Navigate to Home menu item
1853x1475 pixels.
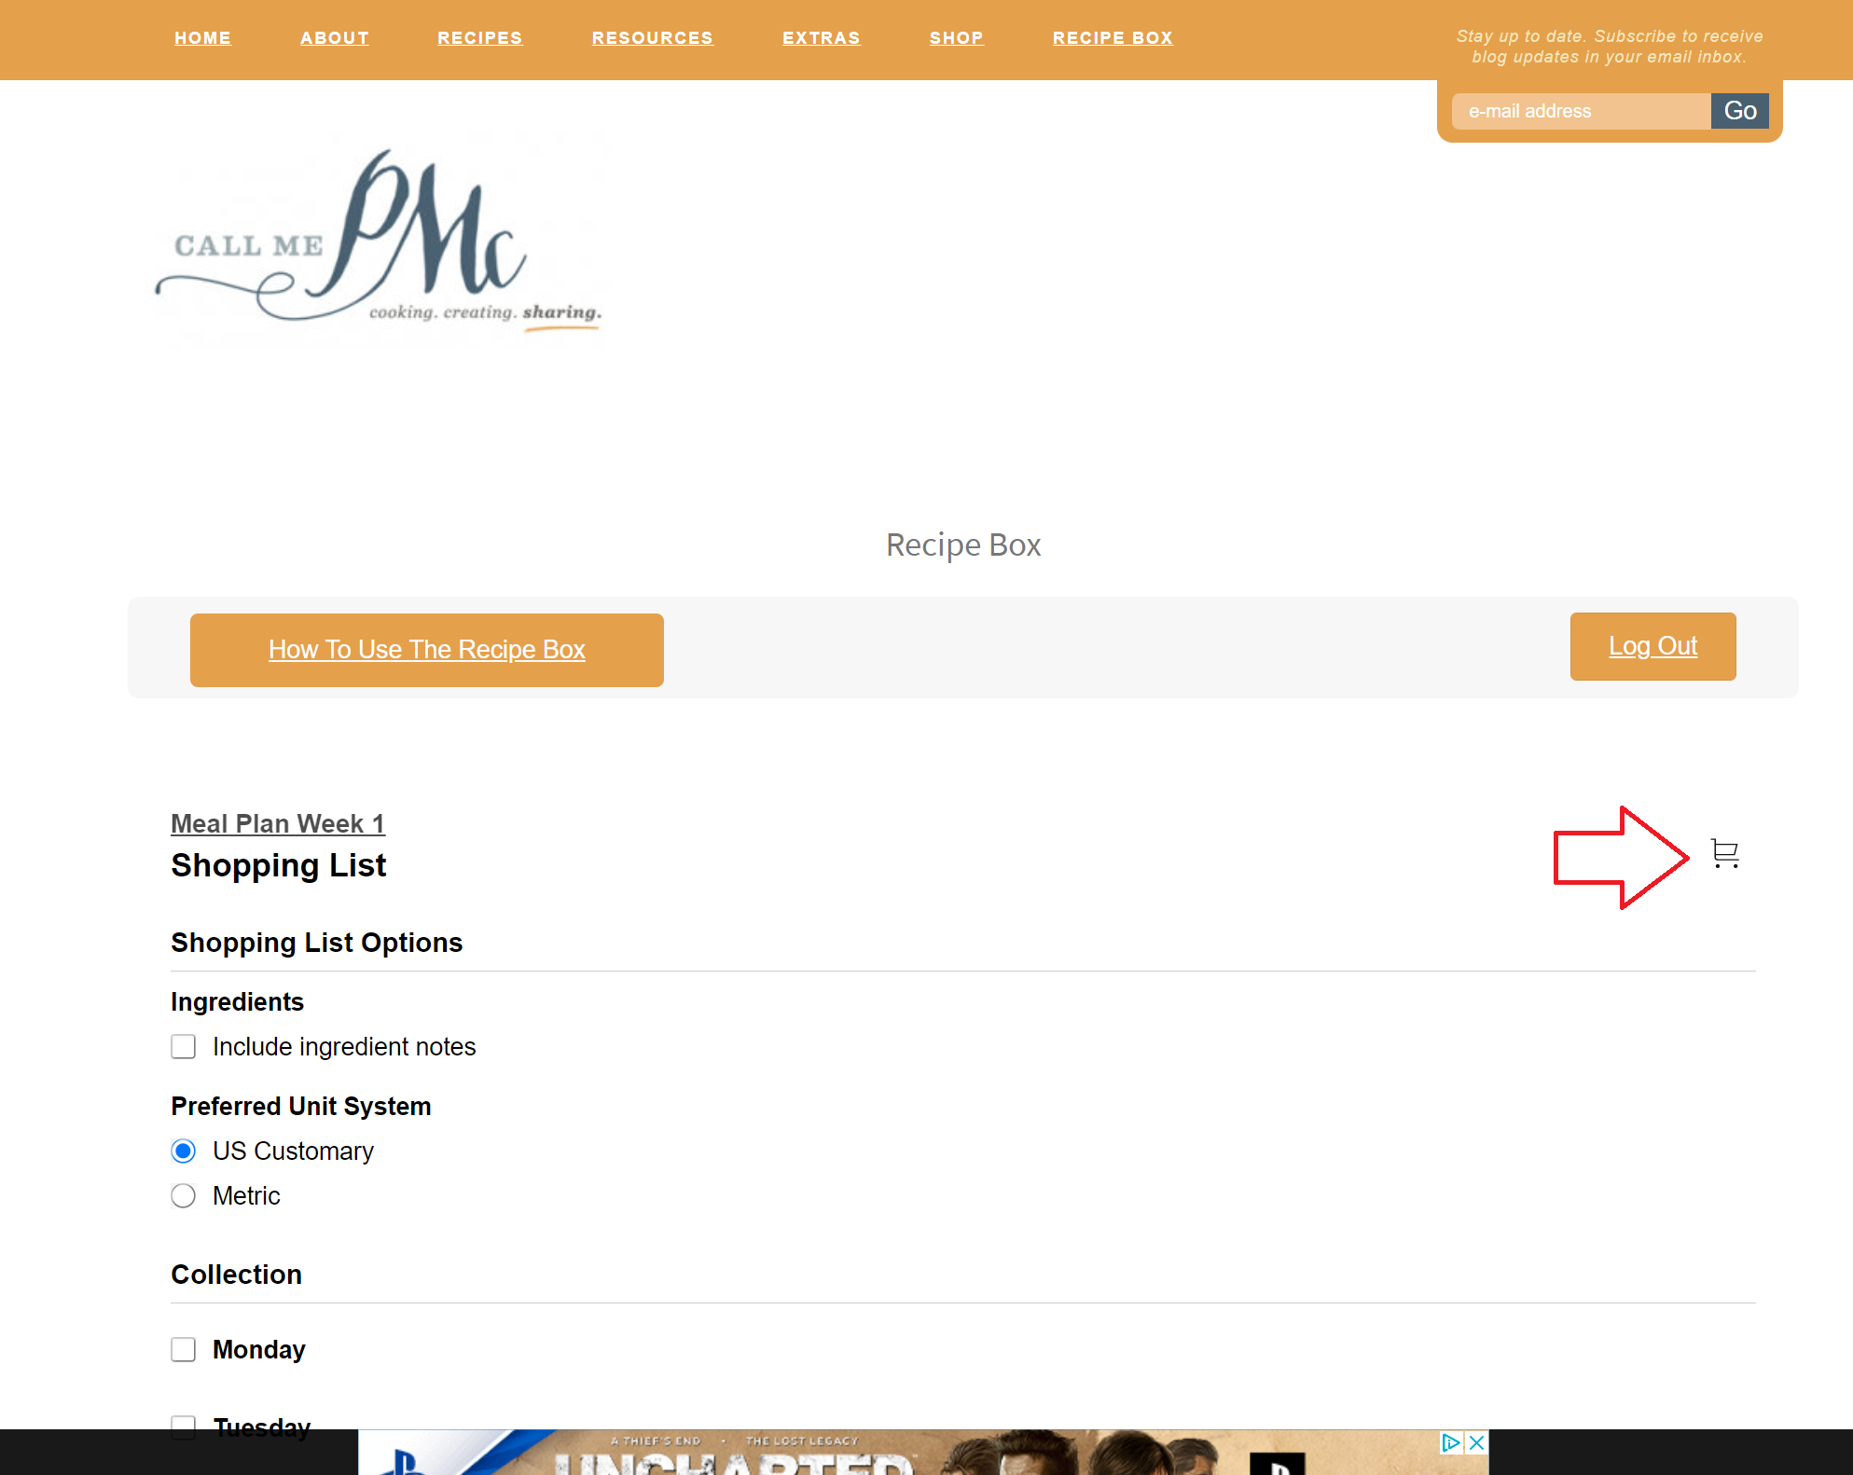click(201, 37)
